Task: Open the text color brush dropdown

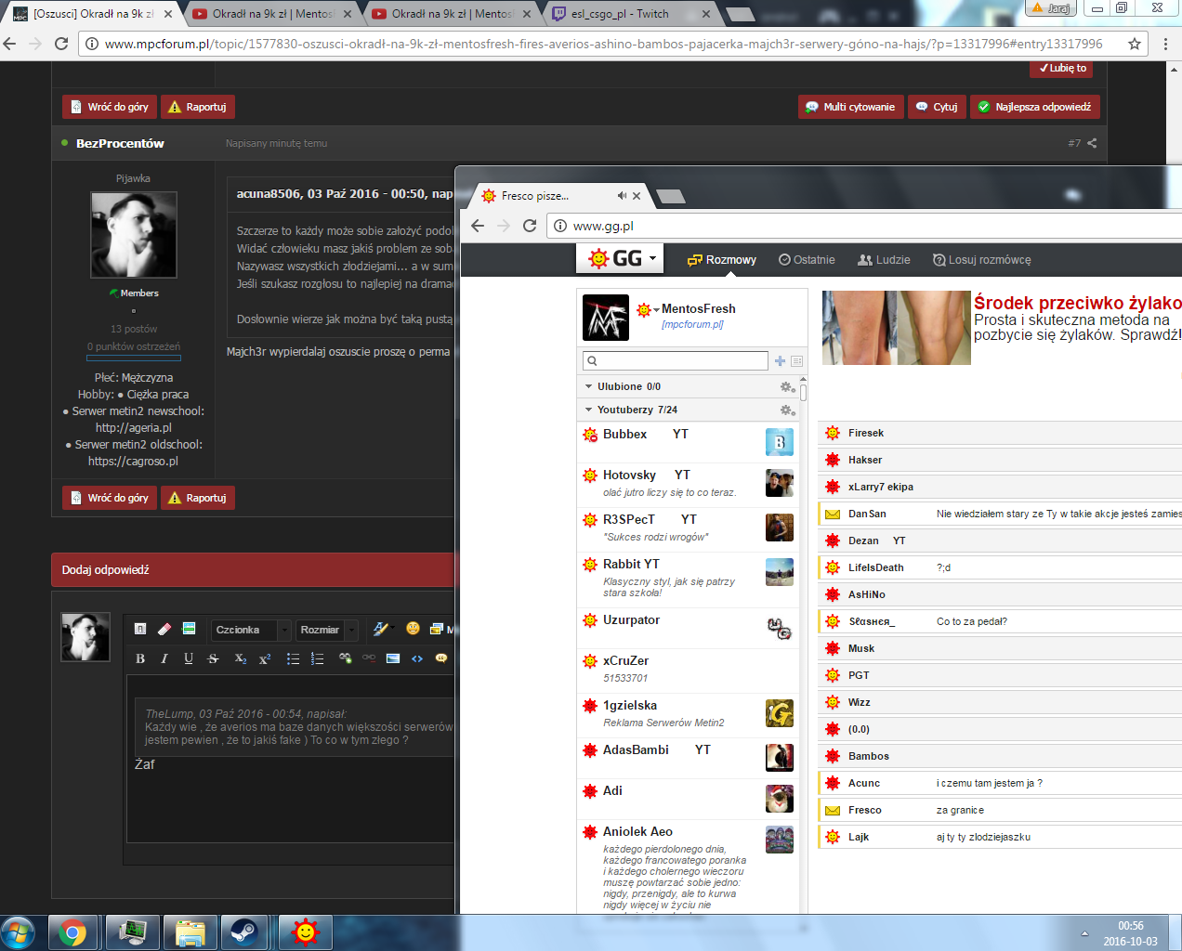Action: [383, 629]
